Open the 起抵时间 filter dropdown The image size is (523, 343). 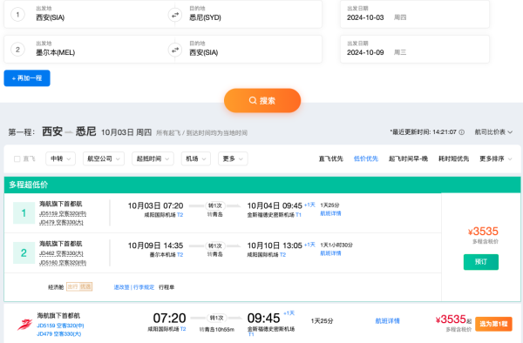pos(153,158)
